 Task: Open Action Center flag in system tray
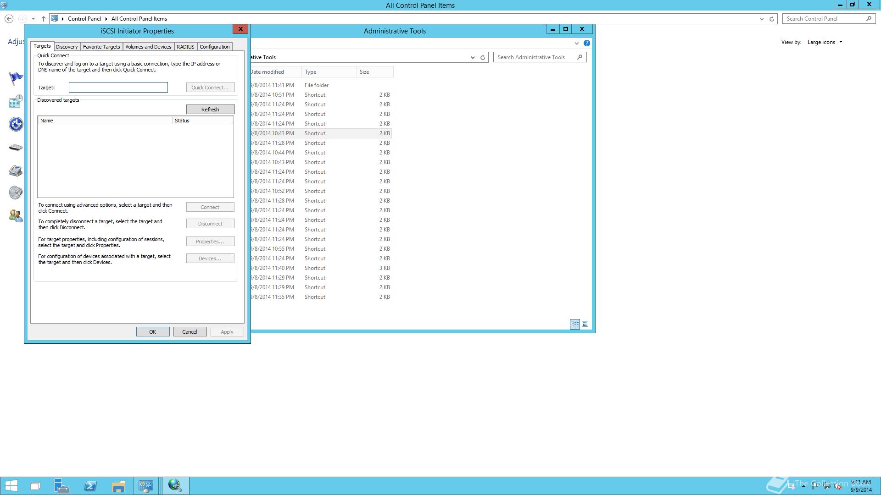coord(815,486)
